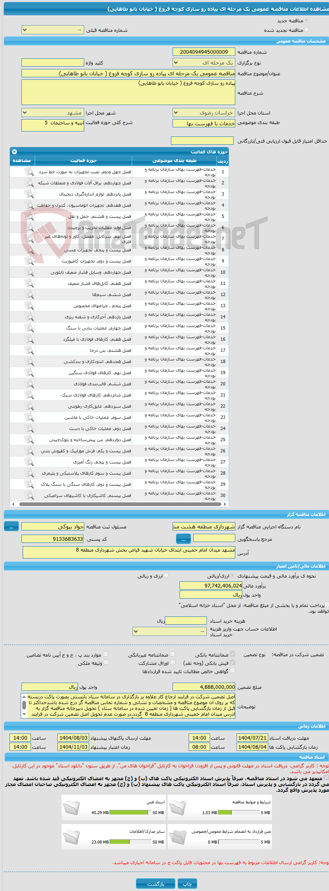Toggle the ضمانتنامه غیربانکی checkbox
This screenshot has height=891, width=329.
pyautogui.click(x=173, y=654)
